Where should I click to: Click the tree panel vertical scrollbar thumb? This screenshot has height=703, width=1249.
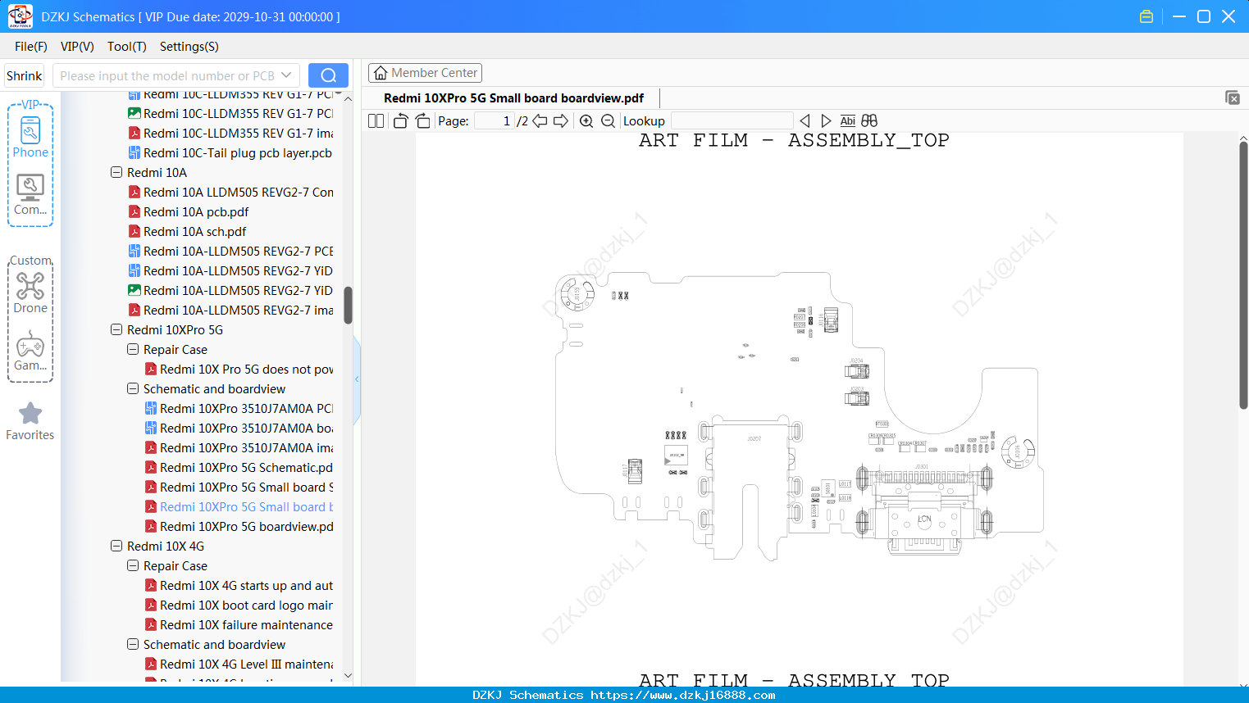[348, 305]
